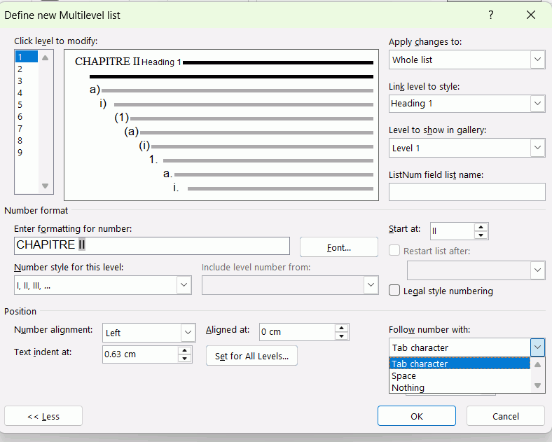Open the Level to show in gallery dropdown
Image resolution: width=552 pixels, height=442 pixels.
coord(537,149)
